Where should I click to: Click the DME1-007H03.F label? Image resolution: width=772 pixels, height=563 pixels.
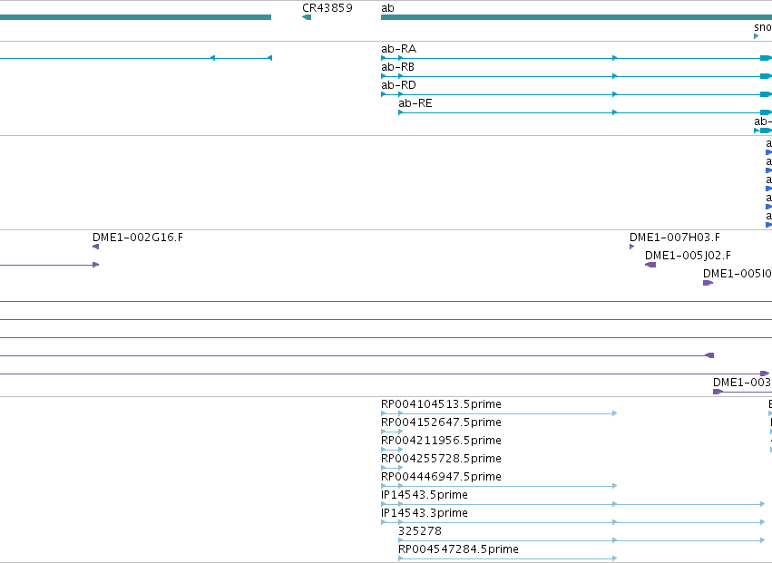point(675,238)
